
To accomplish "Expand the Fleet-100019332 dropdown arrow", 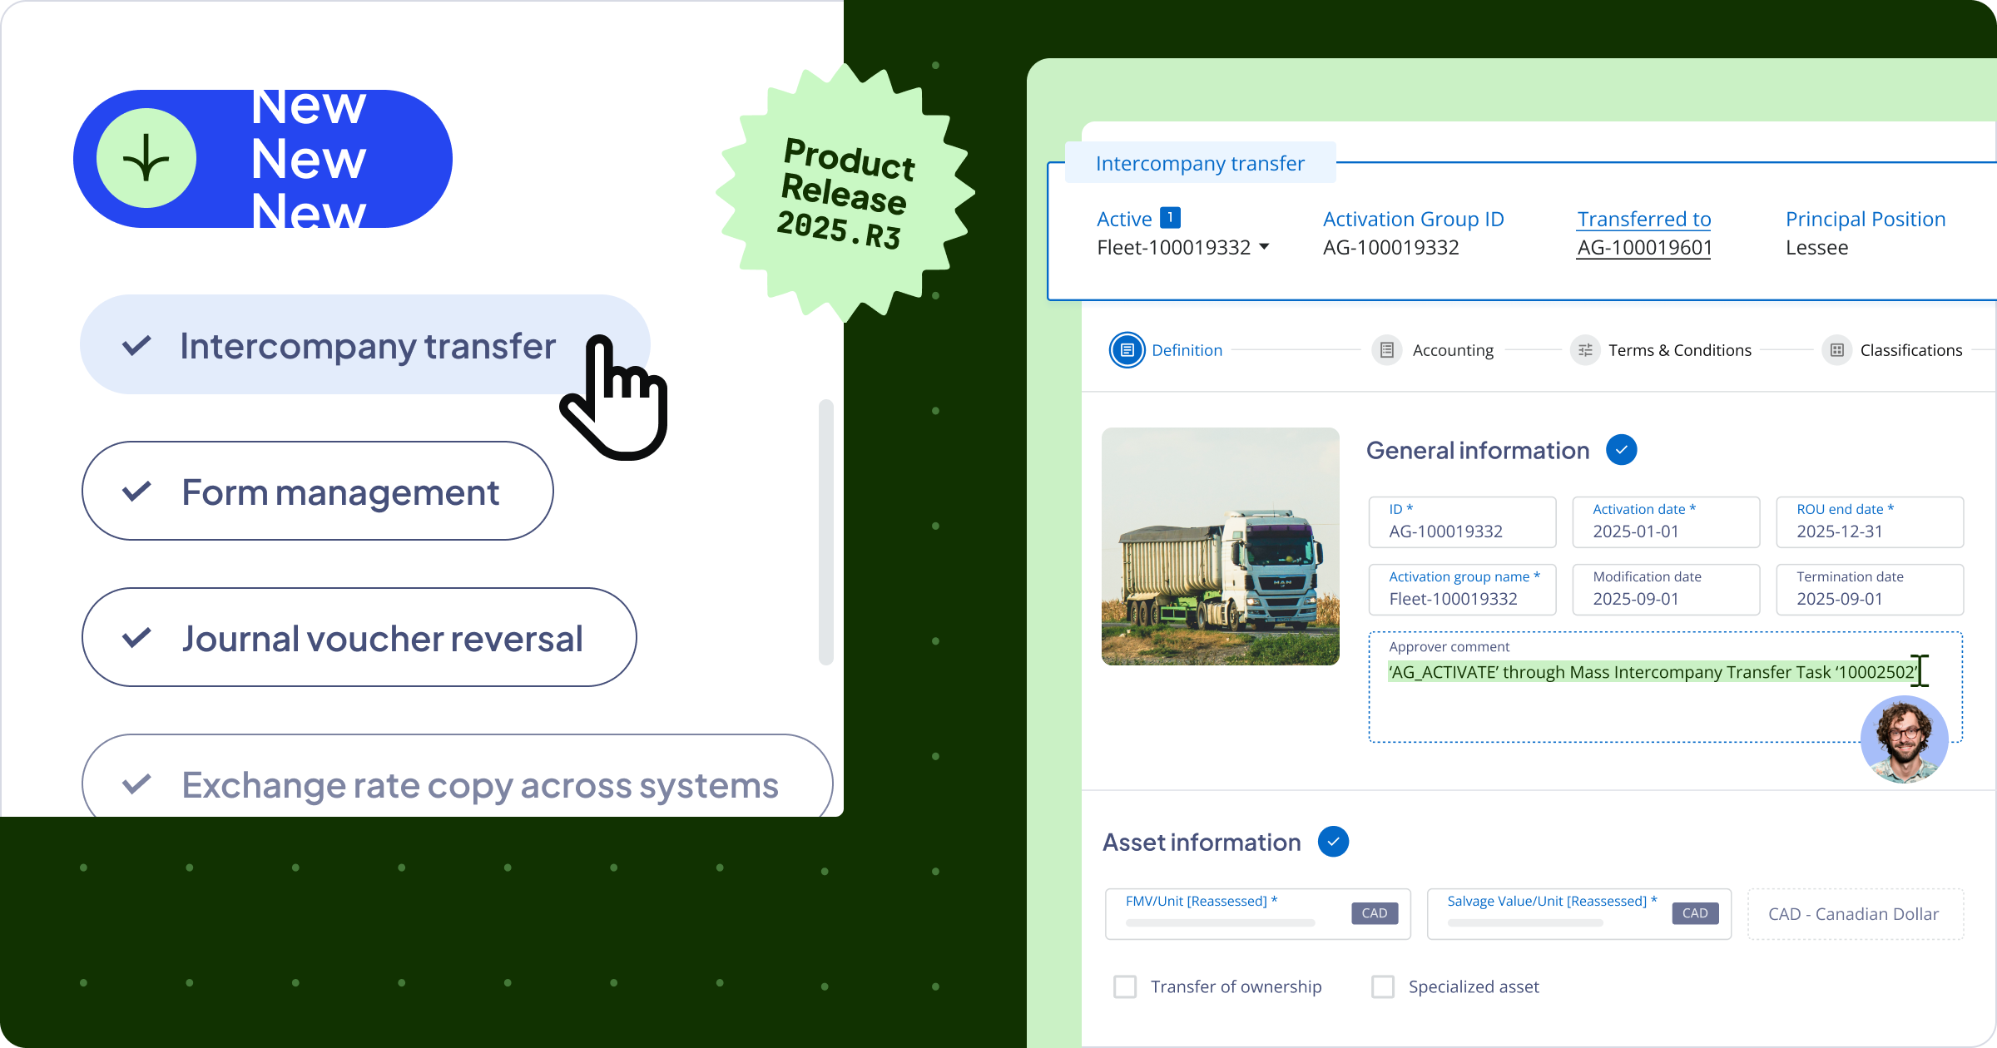I will pos(1265,247).
